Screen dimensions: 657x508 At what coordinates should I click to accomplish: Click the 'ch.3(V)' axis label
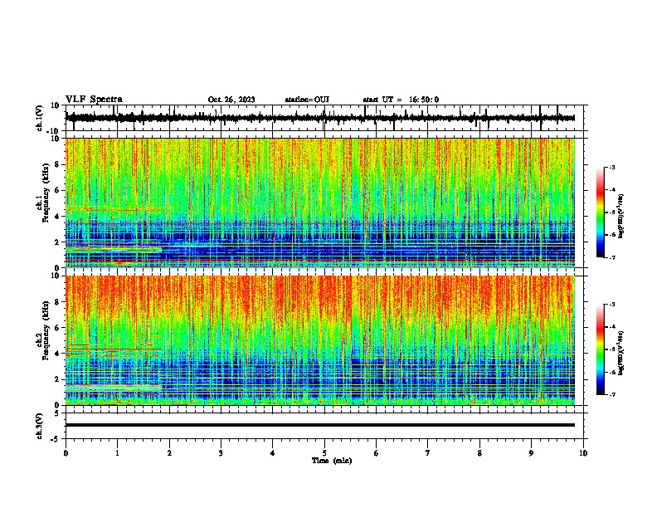pyautogui.click(x=40, y=426)
